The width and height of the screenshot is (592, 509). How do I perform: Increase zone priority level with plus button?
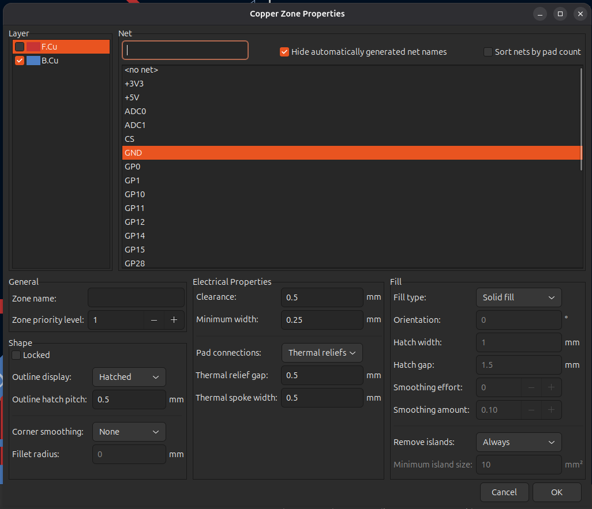tap(174, 320)
